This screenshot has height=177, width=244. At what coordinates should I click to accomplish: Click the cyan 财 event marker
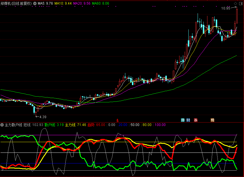coord(188,120)
